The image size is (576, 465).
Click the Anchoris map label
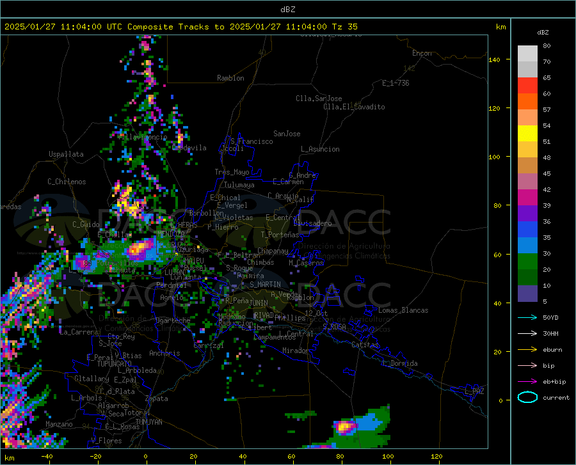pyautogui.click(x=164, y=353)
